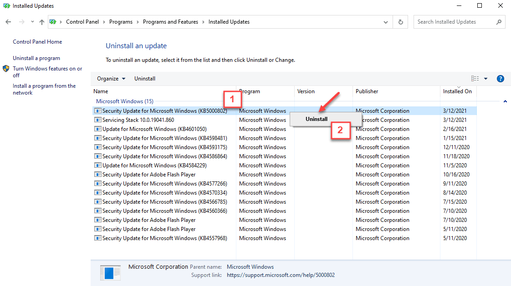Image resolution: width=511 pixels, height=286 pixels.
Task: Select the KB4586864 security update
Action: tap(285, 156)
